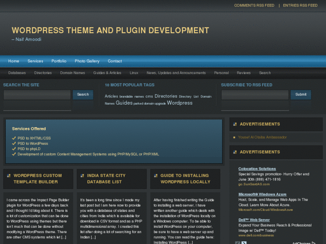Select the Domain Names category
The width and height of the screenshot is (326, 244).
click(x=73, y=73)
